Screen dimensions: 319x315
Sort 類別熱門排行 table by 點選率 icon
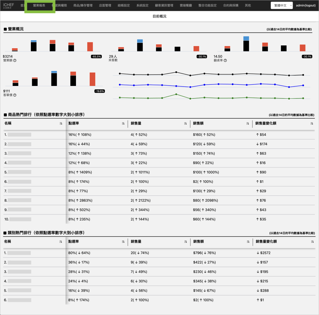coord(123,242)
